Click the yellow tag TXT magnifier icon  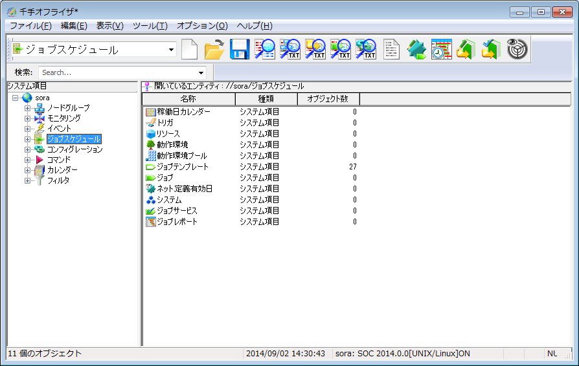coord(315,49)
